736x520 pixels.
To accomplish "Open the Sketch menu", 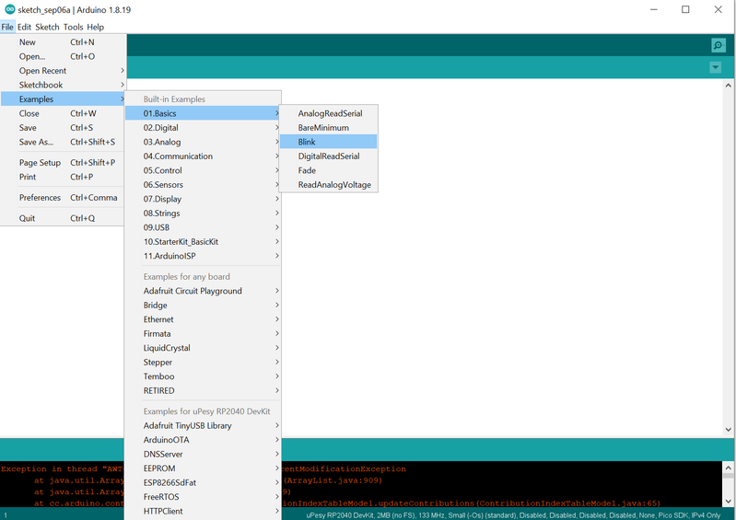I will click(x=47, y=27).
